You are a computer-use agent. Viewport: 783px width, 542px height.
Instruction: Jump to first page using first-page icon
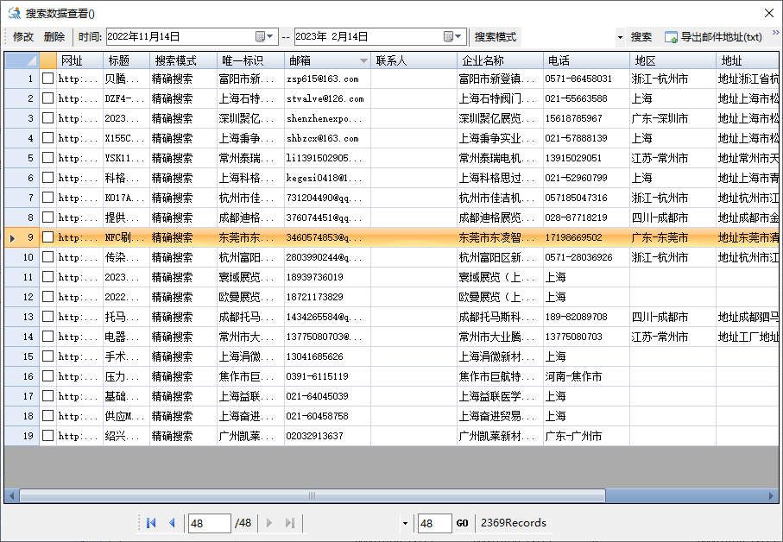pos(151,523)
